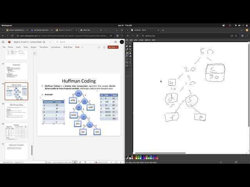
Task: Fit slide to window button
Action: (x=121, y=162)
